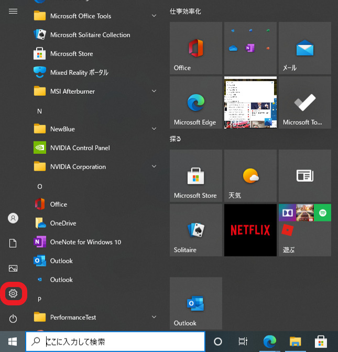Expand the MSI Afterburner folder

click(x=94, y=91)
